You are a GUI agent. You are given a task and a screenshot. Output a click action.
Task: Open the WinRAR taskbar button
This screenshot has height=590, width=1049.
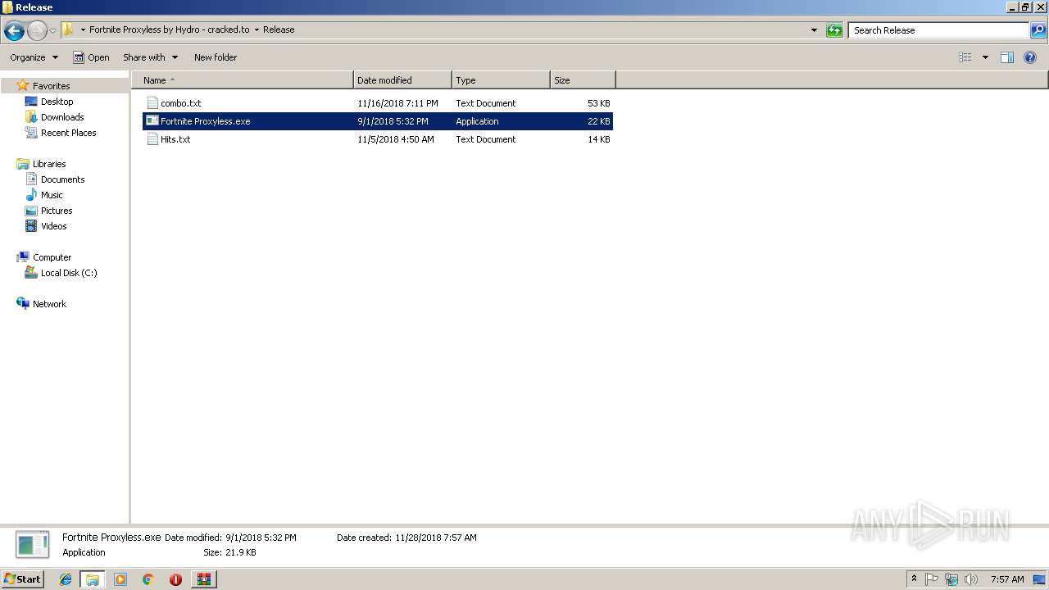pyautogui.click(x=204, y=579)
